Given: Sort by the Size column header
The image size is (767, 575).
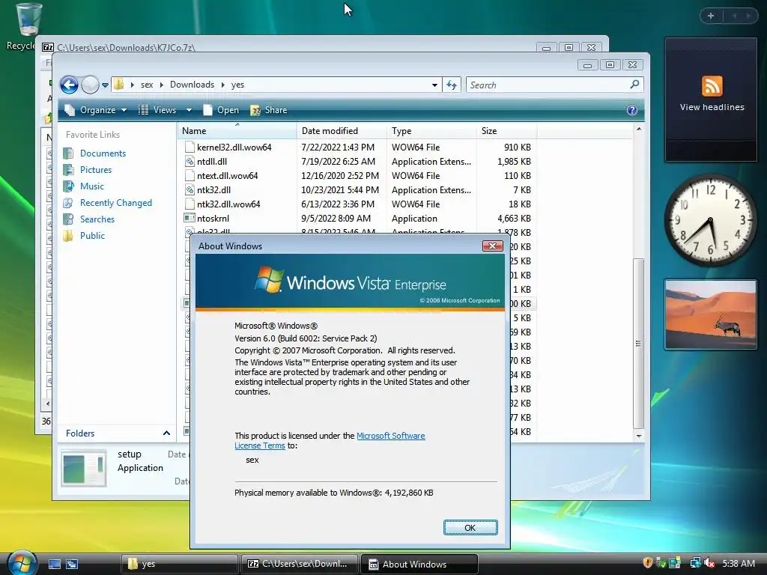Looking at the screenshot, I should coord(507,130).
